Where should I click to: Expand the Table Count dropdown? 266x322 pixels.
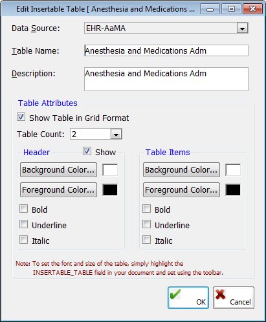[116, 134]
